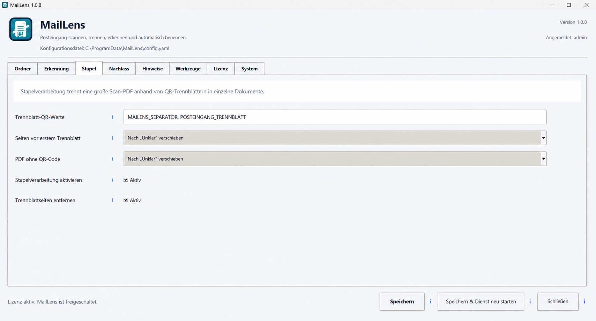Click the Angemeldet: admin text

pos(566,37)
